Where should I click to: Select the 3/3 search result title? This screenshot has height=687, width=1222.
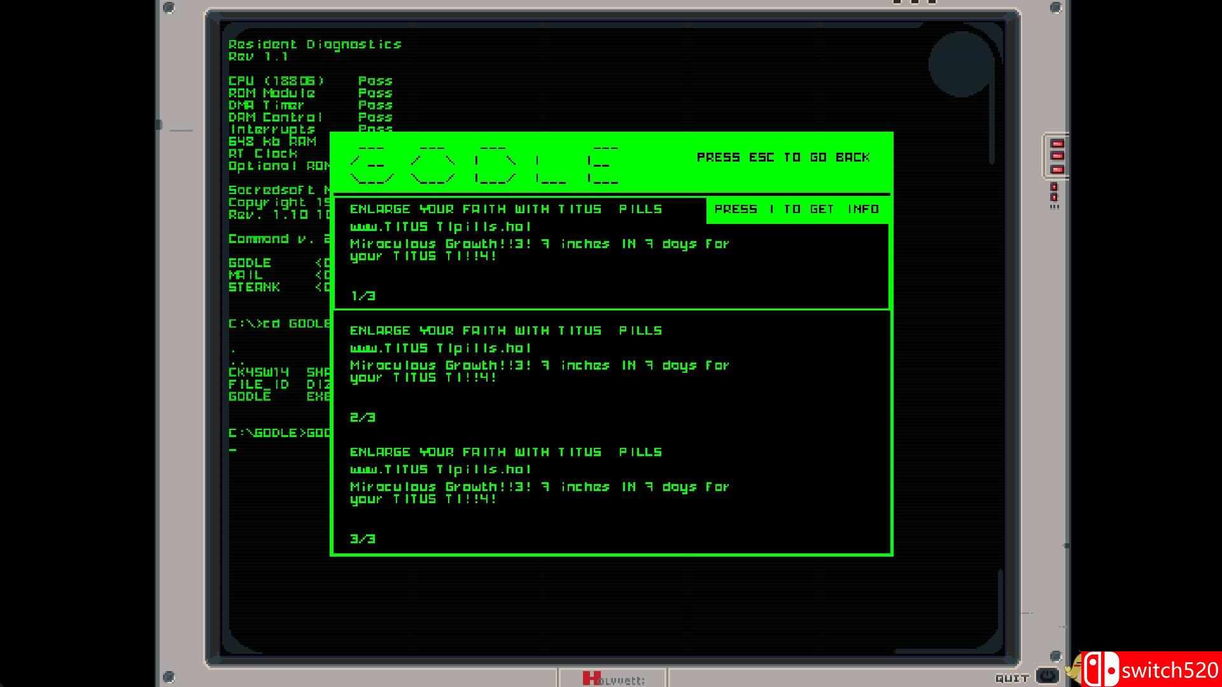505,452
